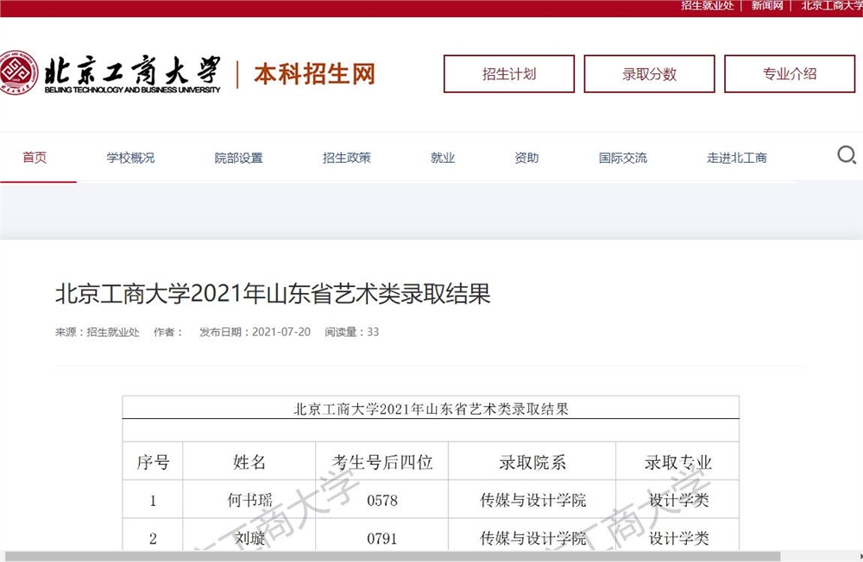Click 本科招生网 site title
Screen dimensions: 863x562
tap(315, 73)
